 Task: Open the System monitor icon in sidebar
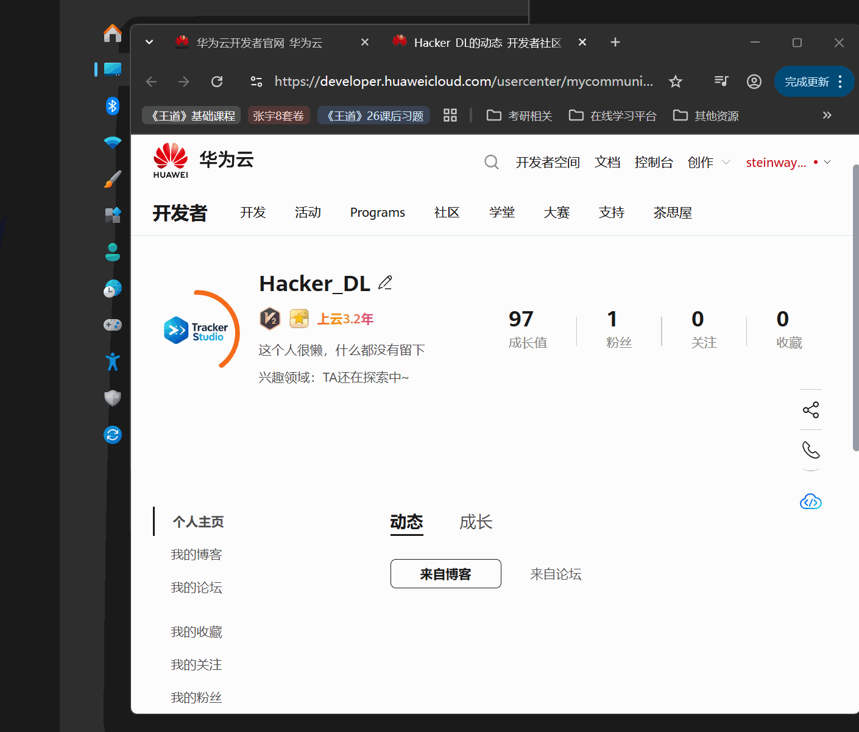[113, 69]
